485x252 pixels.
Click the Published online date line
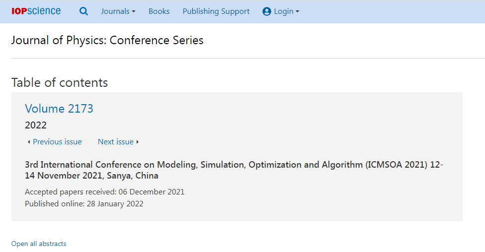[84, 204]
